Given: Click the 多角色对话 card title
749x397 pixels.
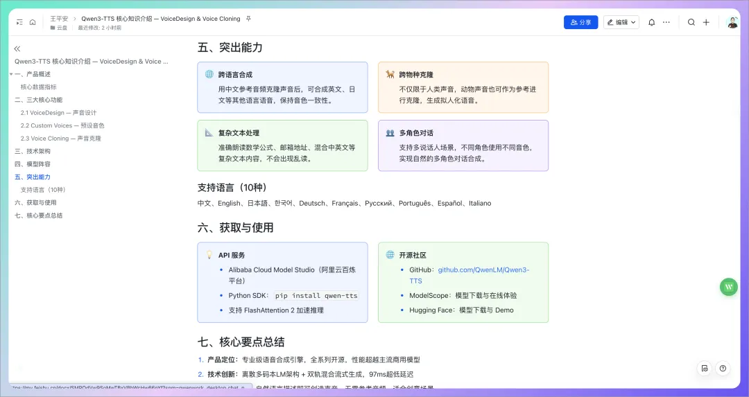Looking at the screenshot, I should pos(416,132).
